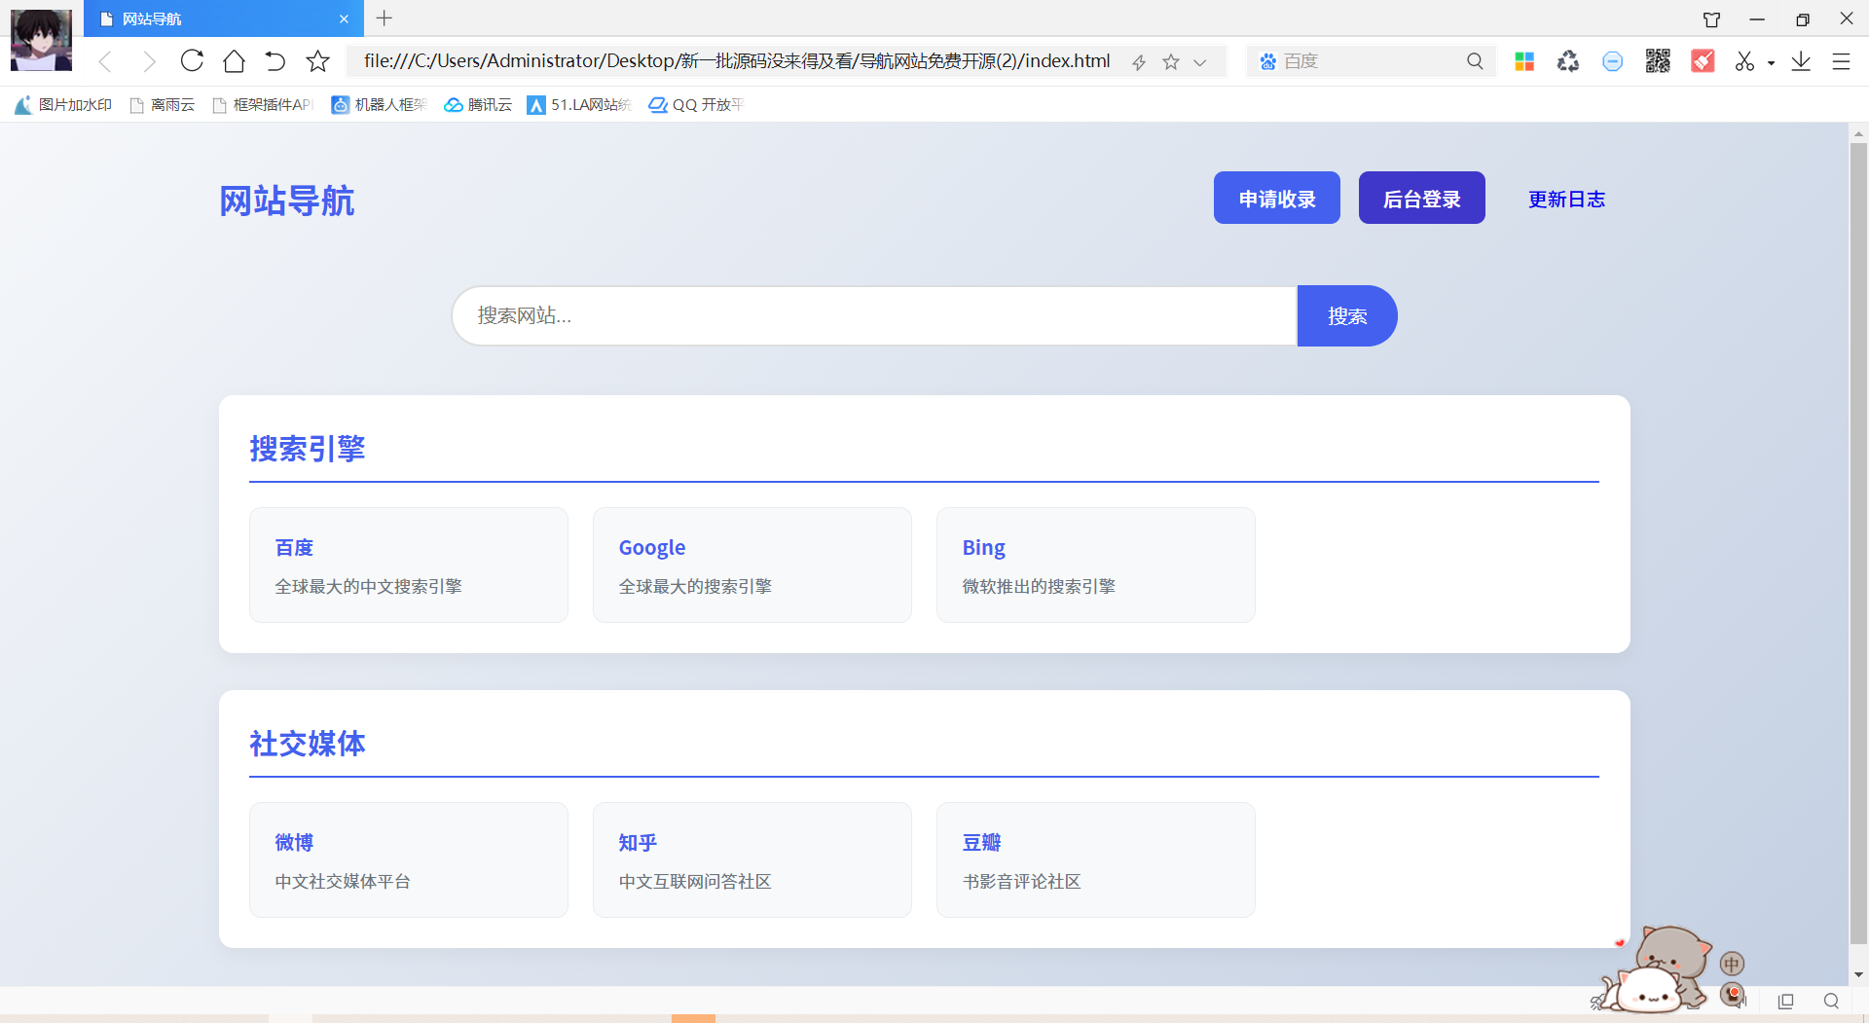Image resolution: width=1869 pixels, height=1023 pixels.
Task: Open the 腾讯云 bookmark
Action: [478, 104]
